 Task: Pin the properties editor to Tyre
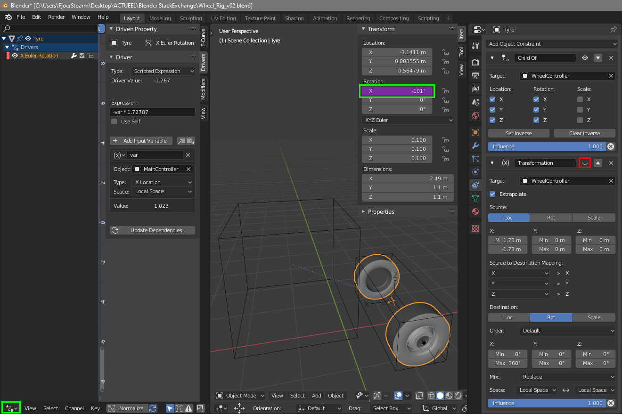[613, 29]
